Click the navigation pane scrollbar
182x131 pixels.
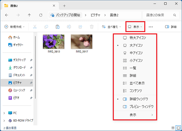(35, 67)
